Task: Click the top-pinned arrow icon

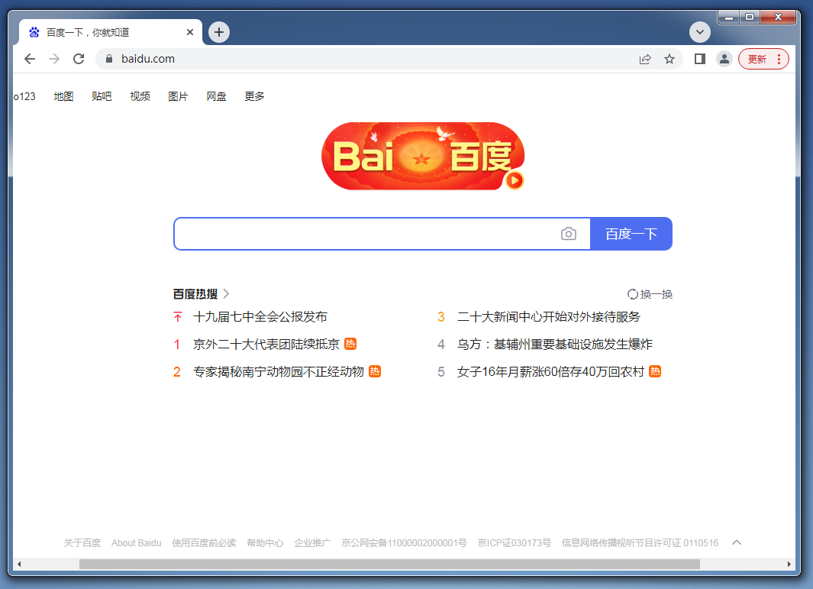Action: point(178,316)
